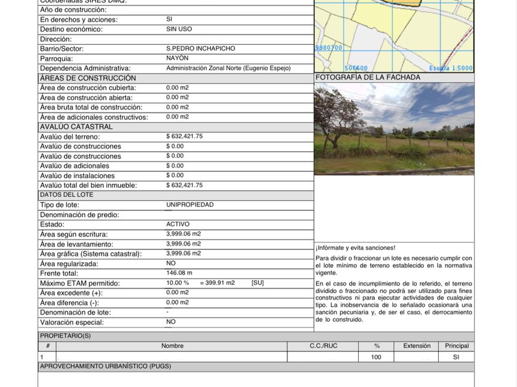Click the 'Área regularizada' NO value
Image resolution: width=517 pixels, height=387 pixels.
point(171,263)
